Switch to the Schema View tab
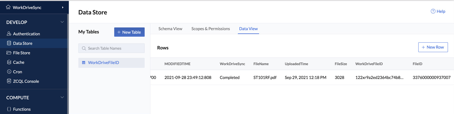 pyautogui.click(x=170, y=29)
